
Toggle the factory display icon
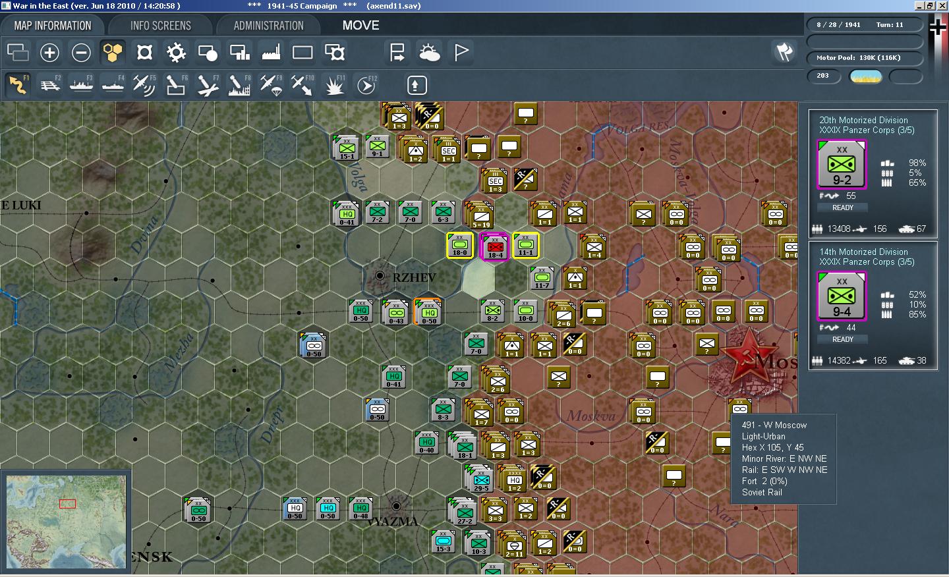pyautogui.click(x=271, y=52)
